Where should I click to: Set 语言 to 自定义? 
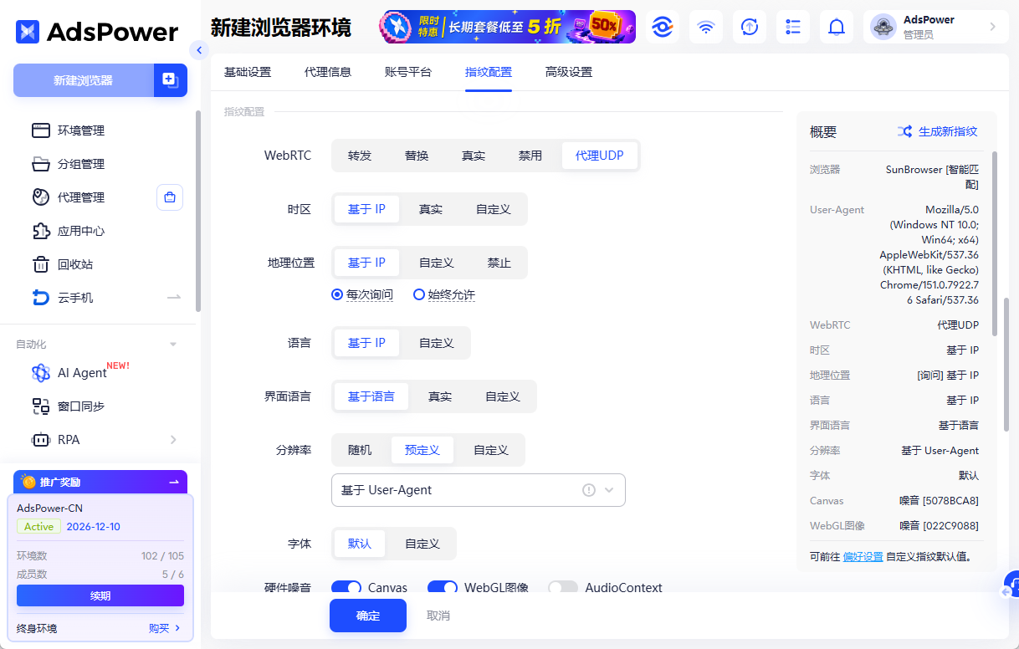437,343
